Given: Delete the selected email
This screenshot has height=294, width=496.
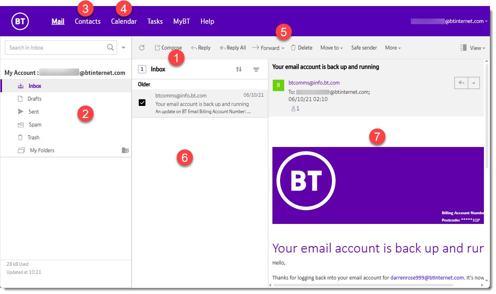Looking at the screenshot, I should tap(301, 48).
